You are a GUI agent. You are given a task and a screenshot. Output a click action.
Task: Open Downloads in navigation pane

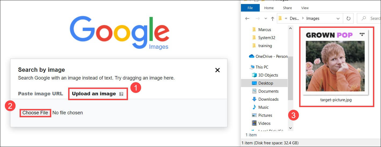point(268,99)
